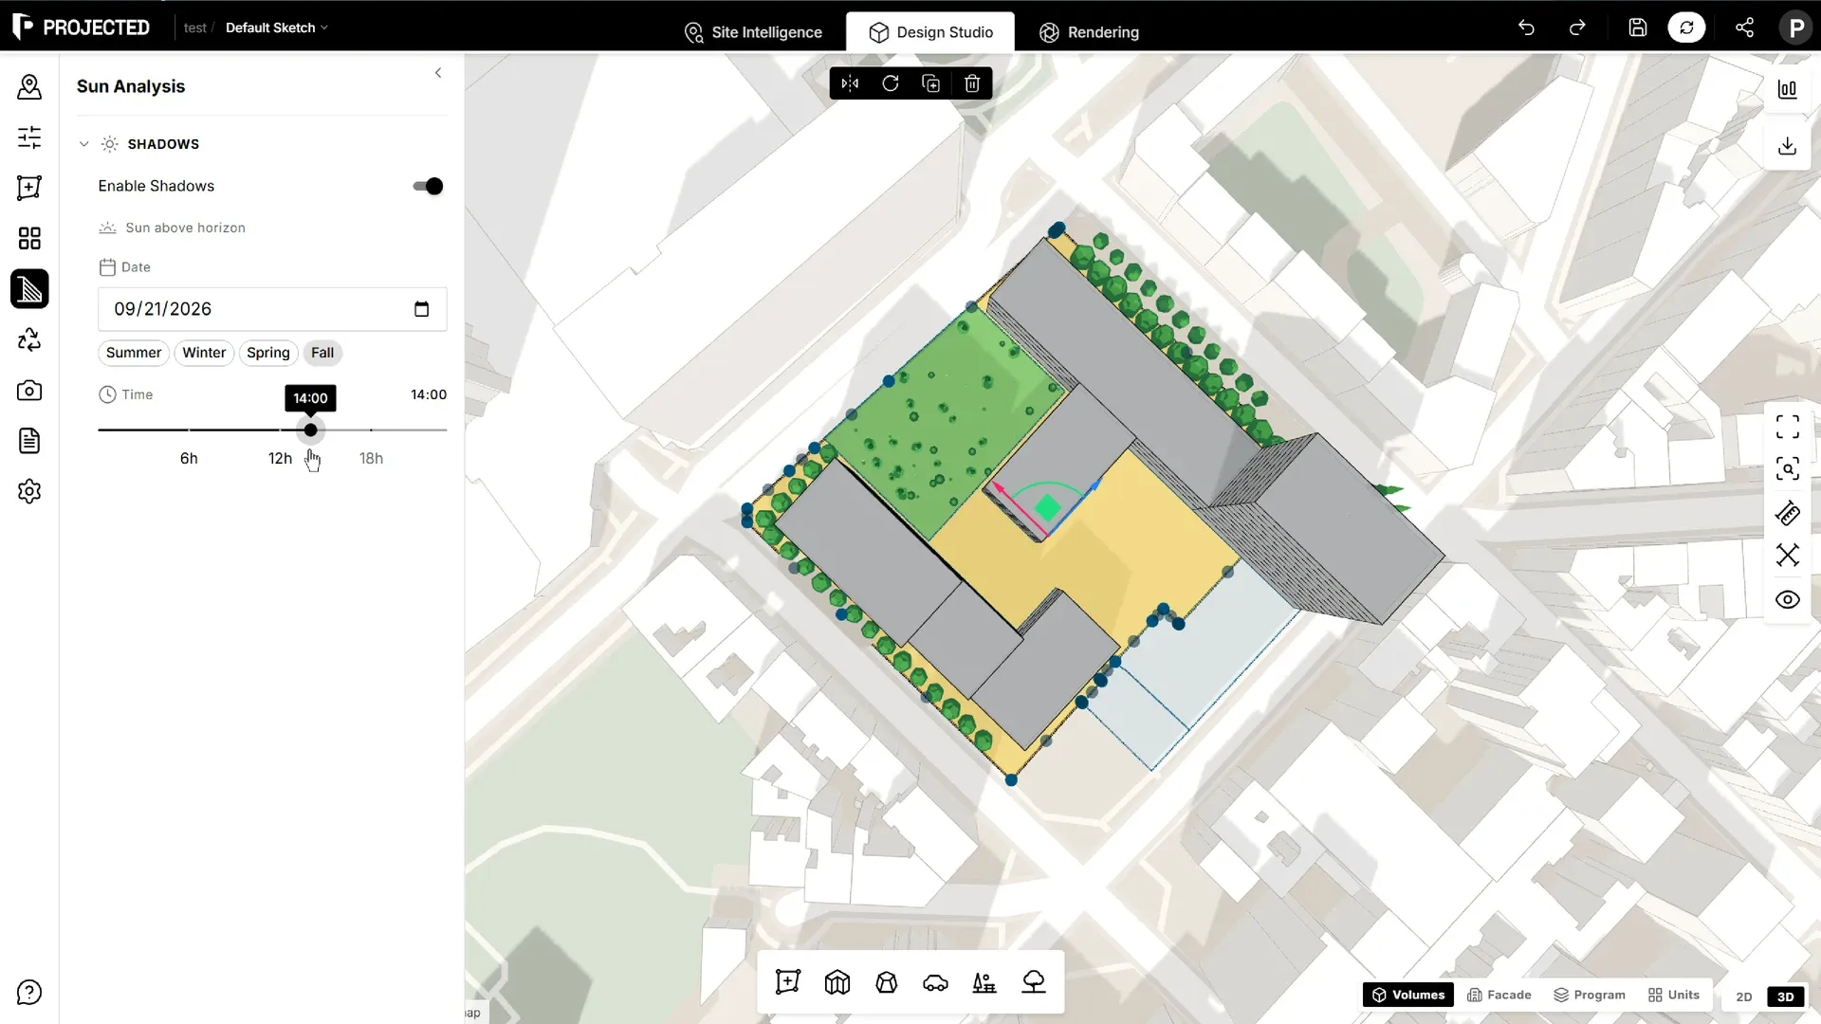The height and width of the screenshot is (1024, 1821).
Task: Click the Facade view button
Action: (1499, 995)
